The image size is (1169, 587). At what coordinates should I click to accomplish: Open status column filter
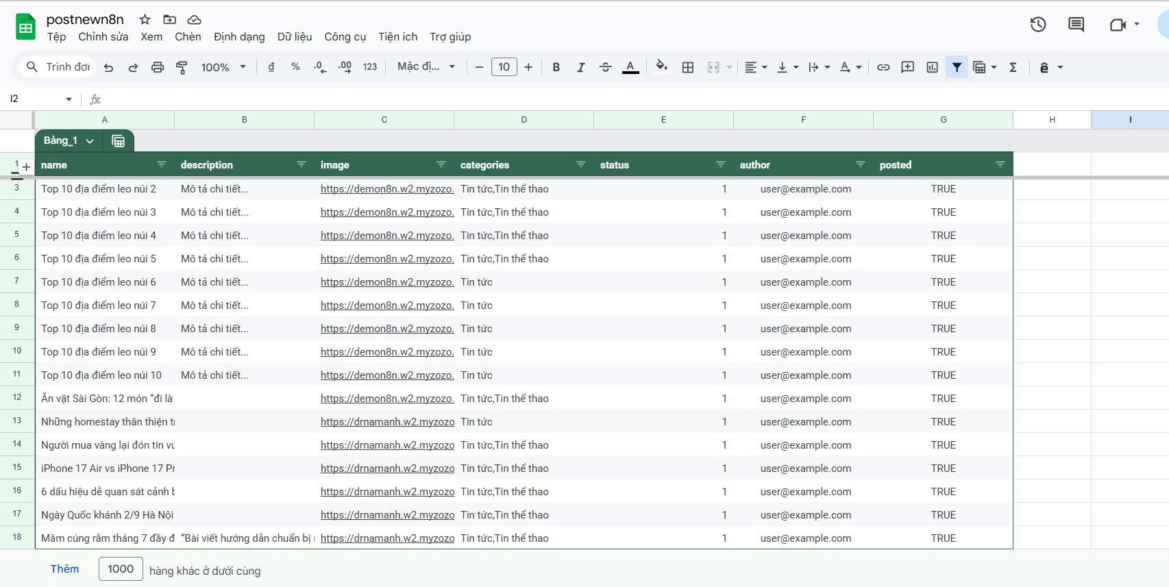pyautogui.click(x=721, y=164)
